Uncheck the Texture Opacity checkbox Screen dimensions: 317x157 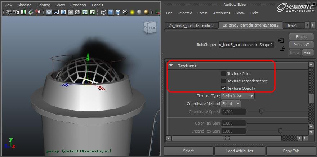223,88
